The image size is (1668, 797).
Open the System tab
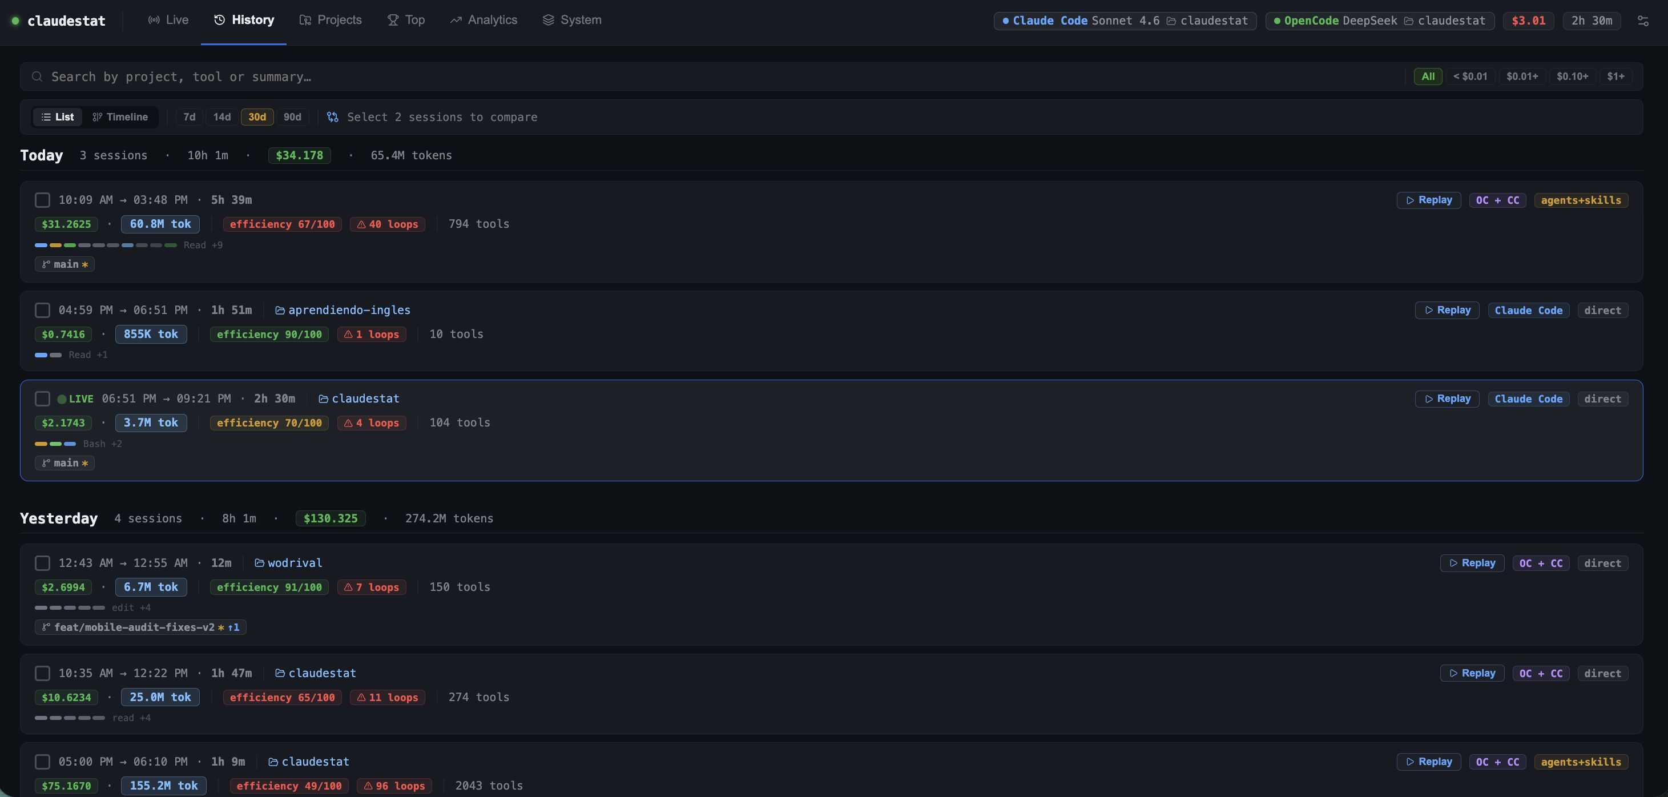(572, 20)
